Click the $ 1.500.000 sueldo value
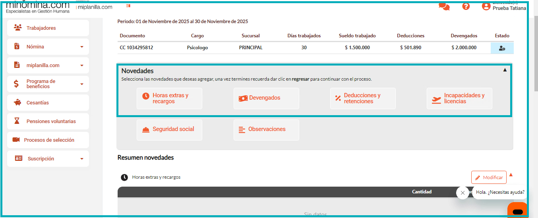 (357, 48)
